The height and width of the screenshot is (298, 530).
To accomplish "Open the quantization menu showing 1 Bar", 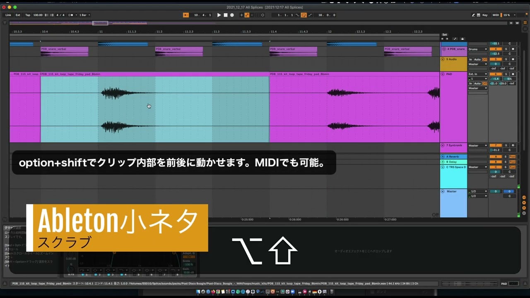I will (84, 15).
